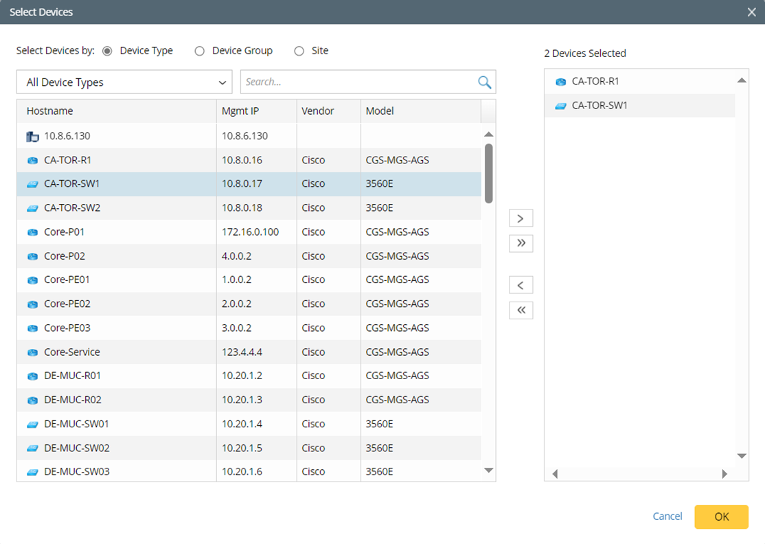Select the Device Group radio button
The width and height of the screenshot is (765, 544).
(200, 51)
